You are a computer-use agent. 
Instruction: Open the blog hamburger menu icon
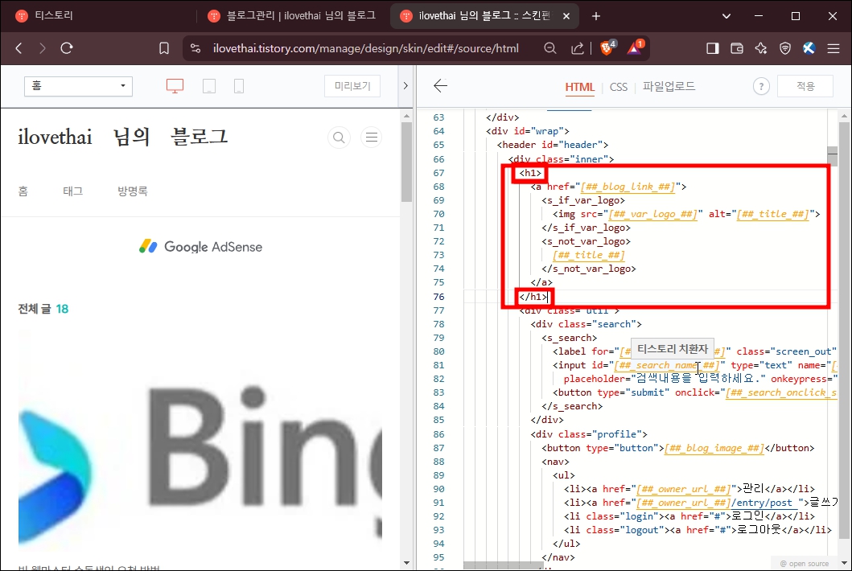[371, 137]
